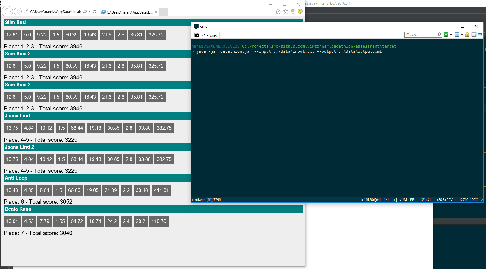Open the address bar autocomplete dropdown
The image size is (486, 269).
pos(90,11)
